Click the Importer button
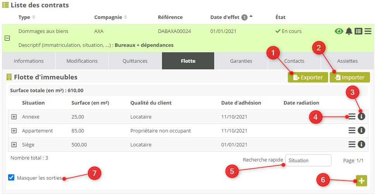This screenshot has height=196, width=375. (x=349, y=77)
